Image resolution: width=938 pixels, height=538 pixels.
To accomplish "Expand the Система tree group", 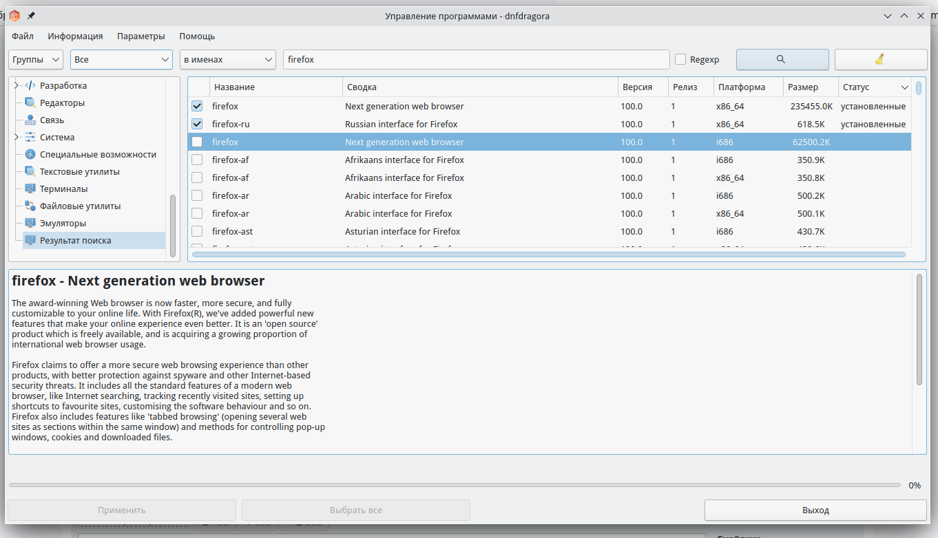I will coord(16,138).
